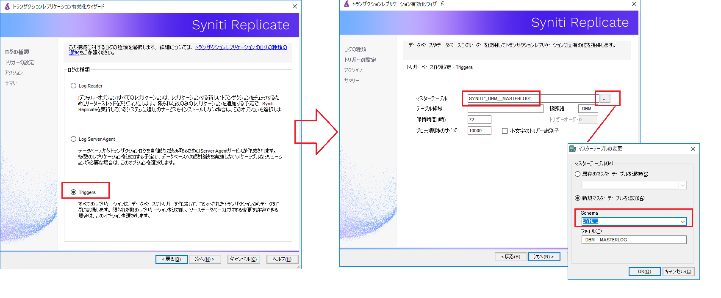Click the Syniti icon in right wizard title bar
The height and width of the screenshot is (298, 721).
347,4
